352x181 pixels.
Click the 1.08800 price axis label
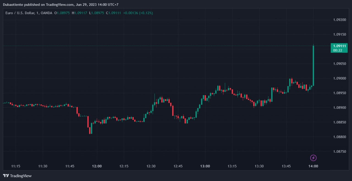coord(339,137)
